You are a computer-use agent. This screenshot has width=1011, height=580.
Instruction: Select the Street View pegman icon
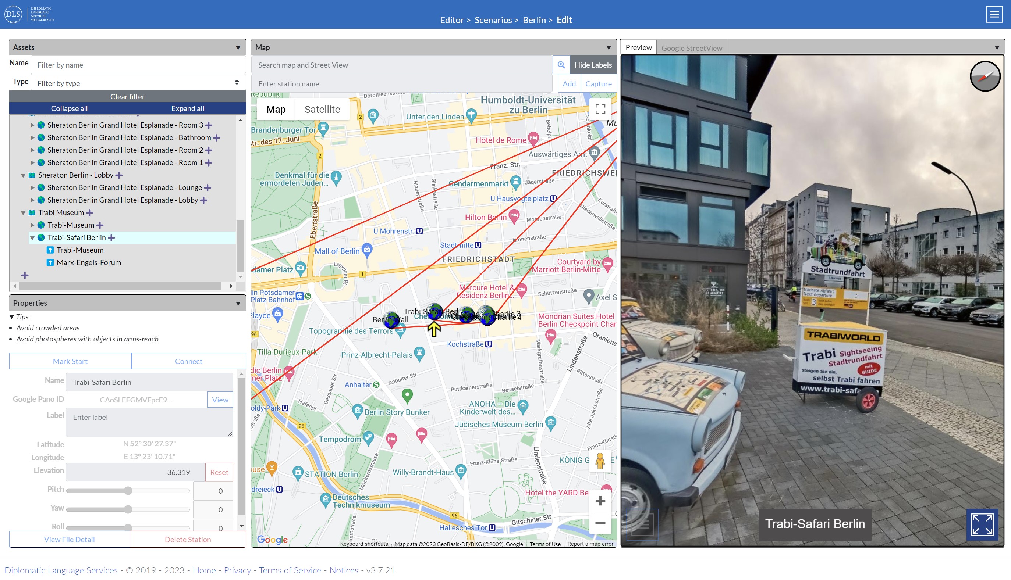coord(600,461)
